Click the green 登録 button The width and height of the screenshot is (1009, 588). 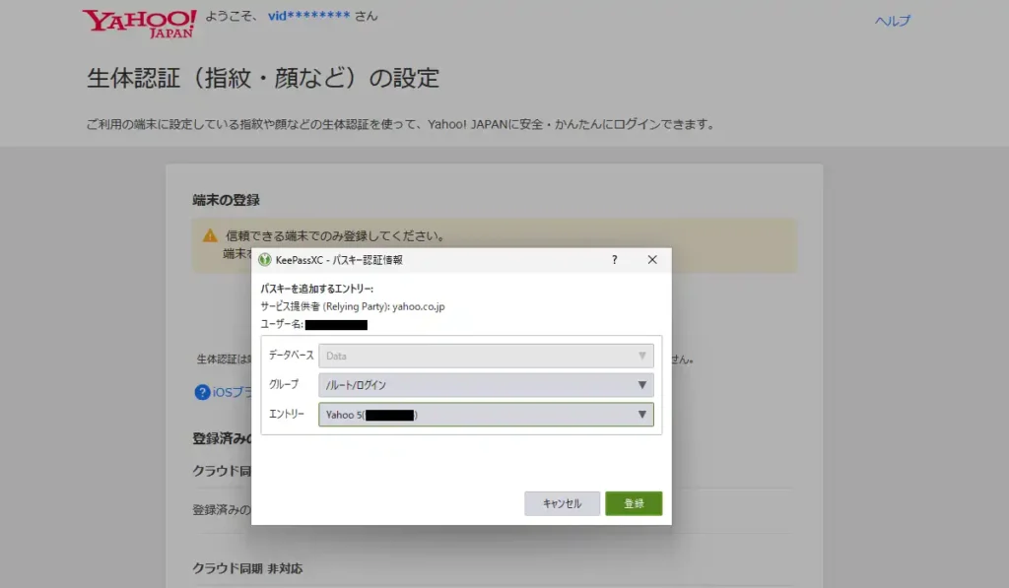point(634,503)
